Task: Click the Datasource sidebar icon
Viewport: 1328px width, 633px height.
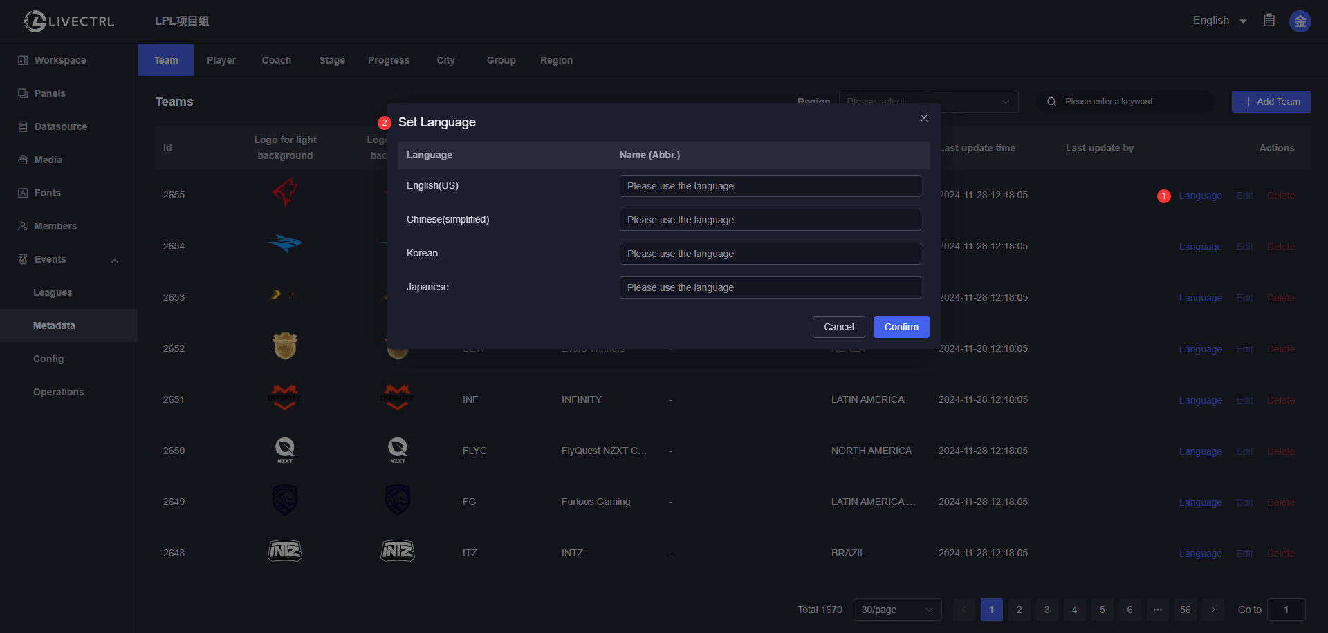Action: click(x=23, y=126)
